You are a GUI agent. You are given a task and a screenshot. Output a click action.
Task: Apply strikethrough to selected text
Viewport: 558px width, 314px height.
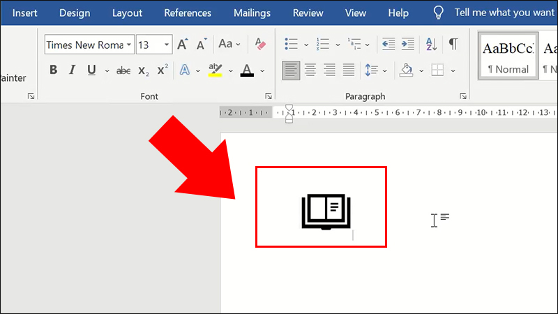(123, 70)
